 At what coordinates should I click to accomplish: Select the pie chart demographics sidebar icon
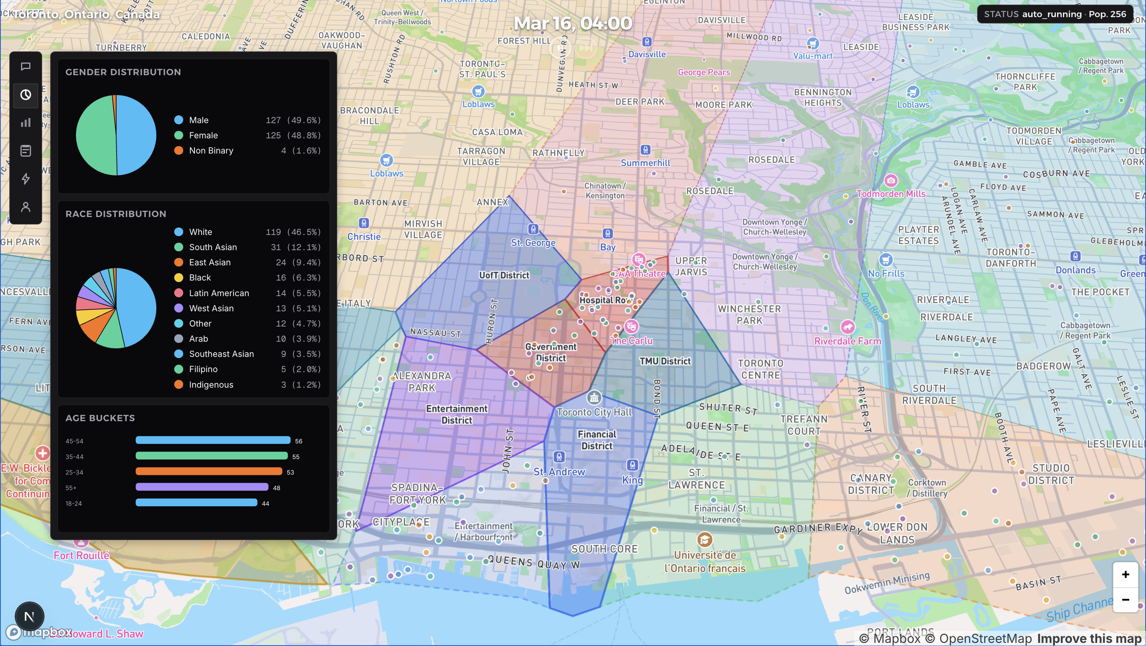[x=26, y=95]
